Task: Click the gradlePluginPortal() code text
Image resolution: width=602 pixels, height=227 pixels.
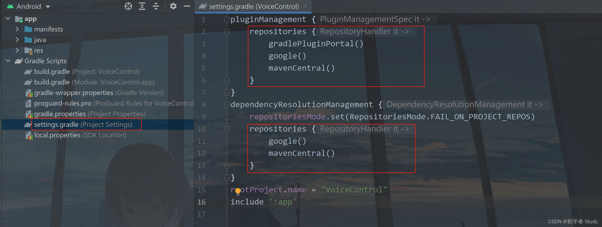Action: click(316, 44)
